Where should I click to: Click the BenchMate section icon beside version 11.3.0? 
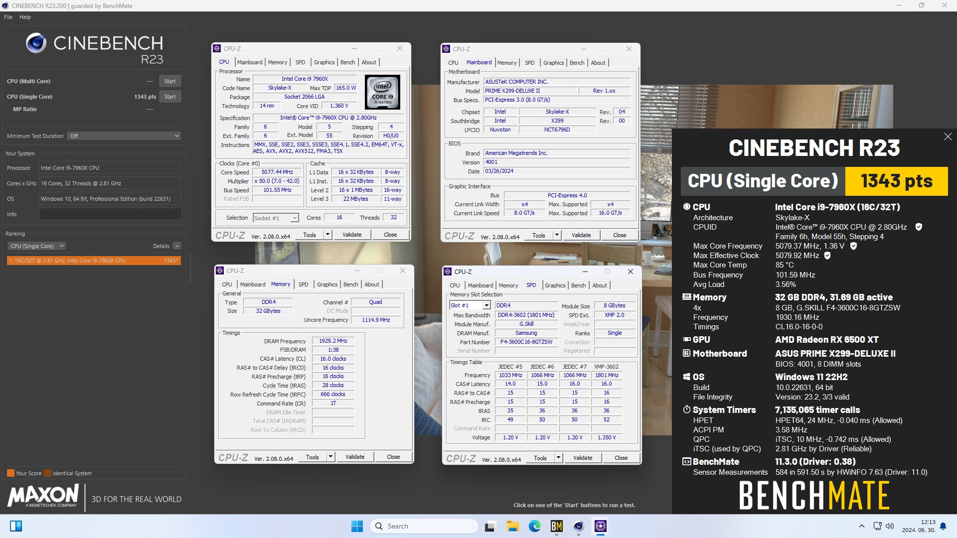[x=686, y=461]
